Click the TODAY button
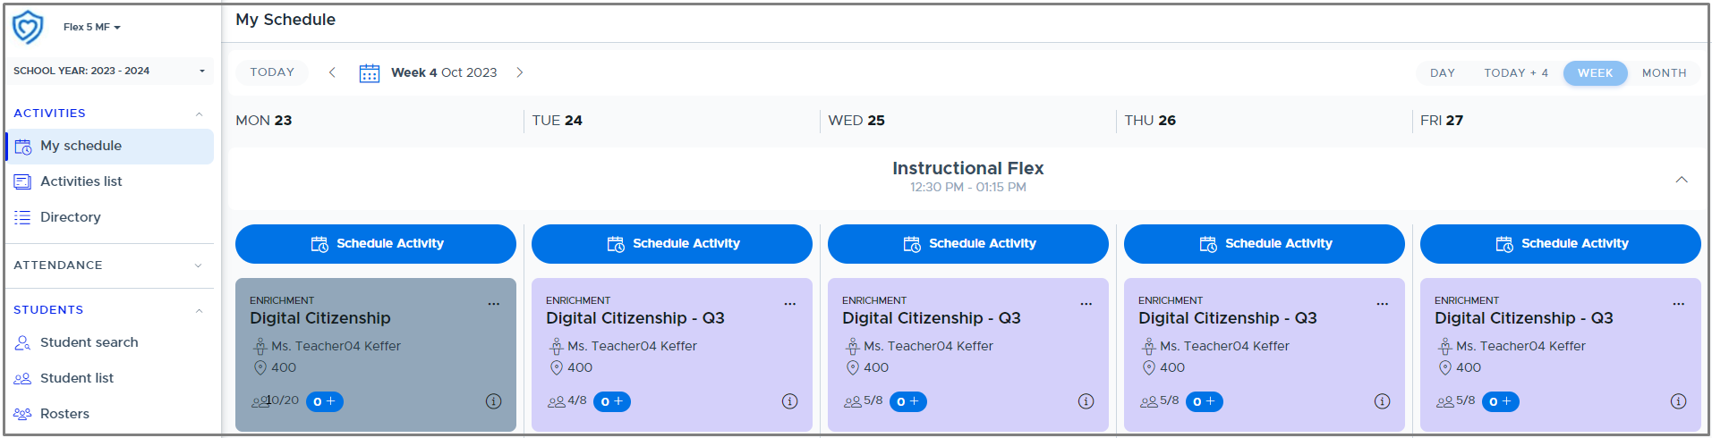This screenshot has height=438, width=1712. [x=272, y=72]
